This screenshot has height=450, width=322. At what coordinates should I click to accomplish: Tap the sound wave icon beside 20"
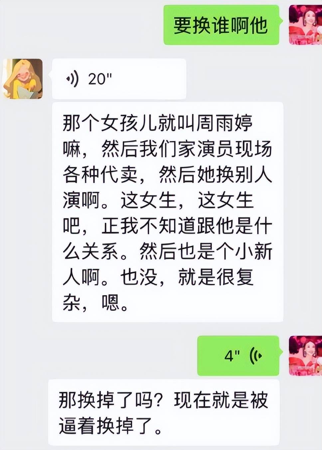73,79
